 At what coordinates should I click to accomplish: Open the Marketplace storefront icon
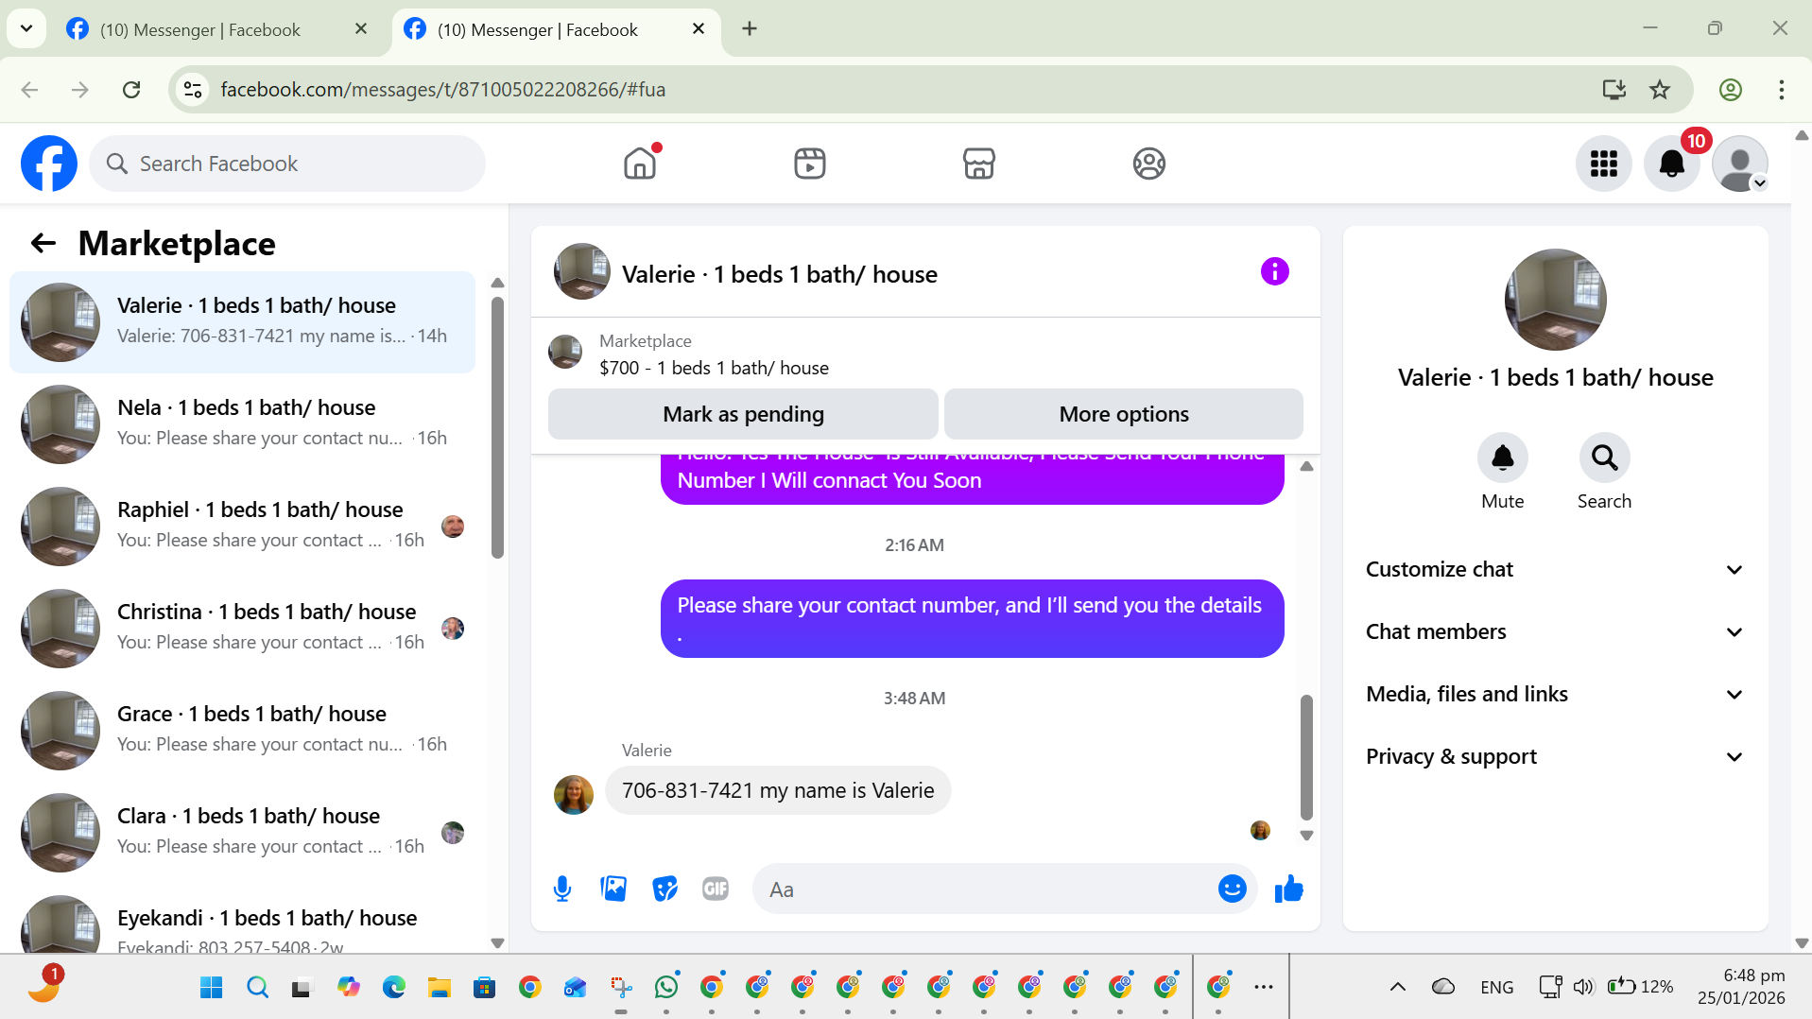point(979,164)
